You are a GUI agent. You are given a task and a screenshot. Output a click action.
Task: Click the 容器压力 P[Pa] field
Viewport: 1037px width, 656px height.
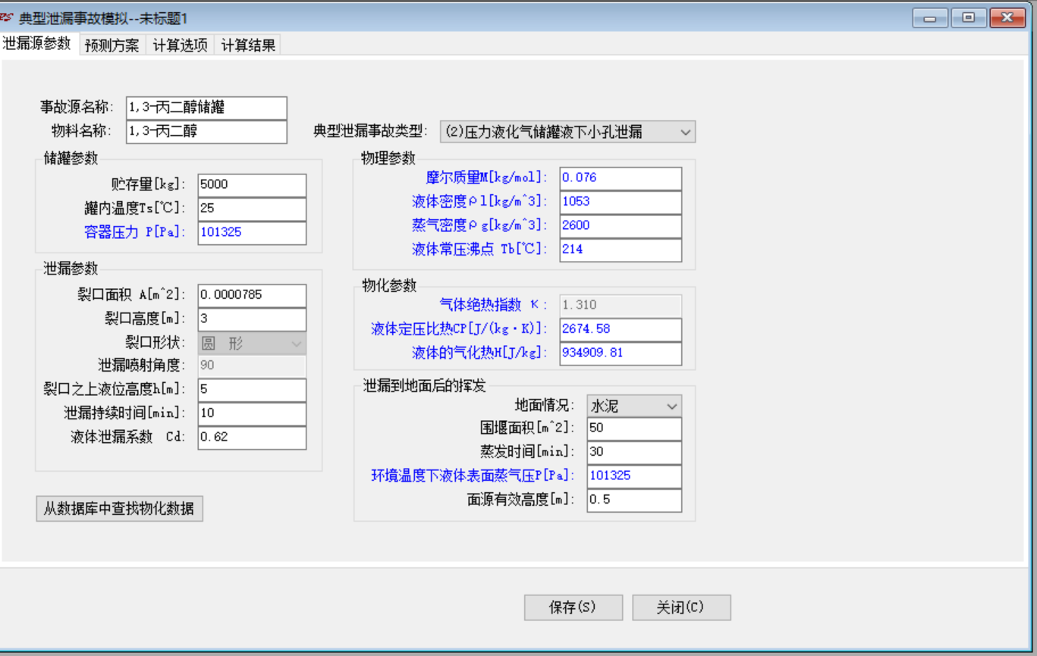(252, 233)
